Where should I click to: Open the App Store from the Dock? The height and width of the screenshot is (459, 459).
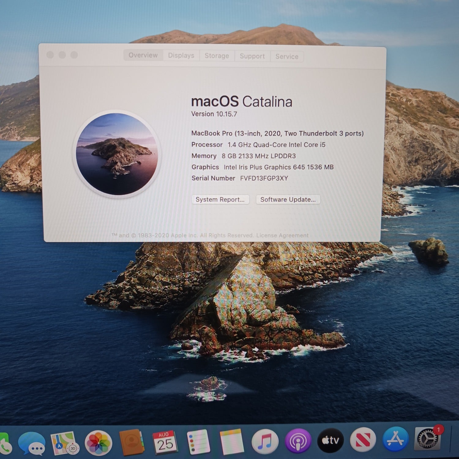(396, 439)
